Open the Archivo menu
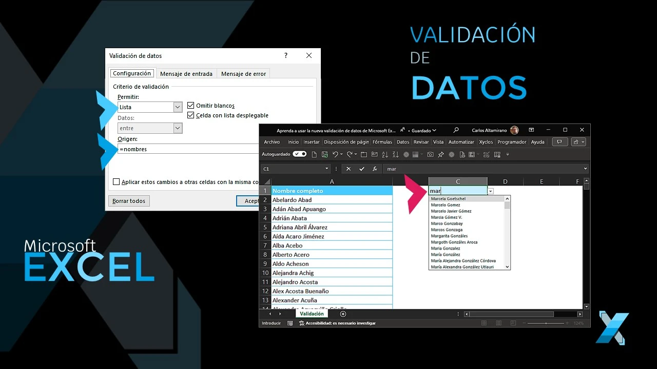This screenshot has height=369, width=657. (272, 142)
